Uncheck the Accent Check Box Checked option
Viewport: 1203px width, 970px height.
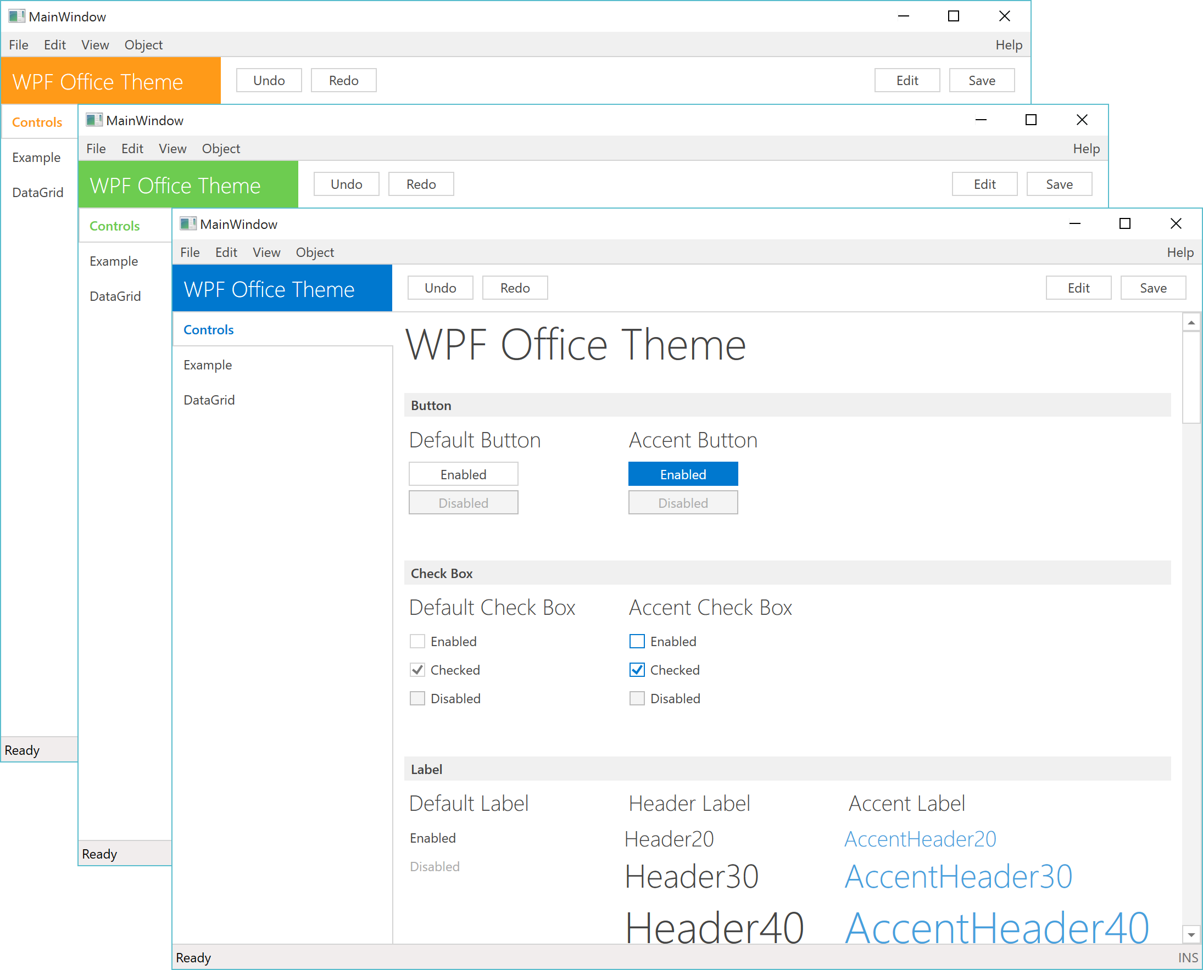point(637,670)
